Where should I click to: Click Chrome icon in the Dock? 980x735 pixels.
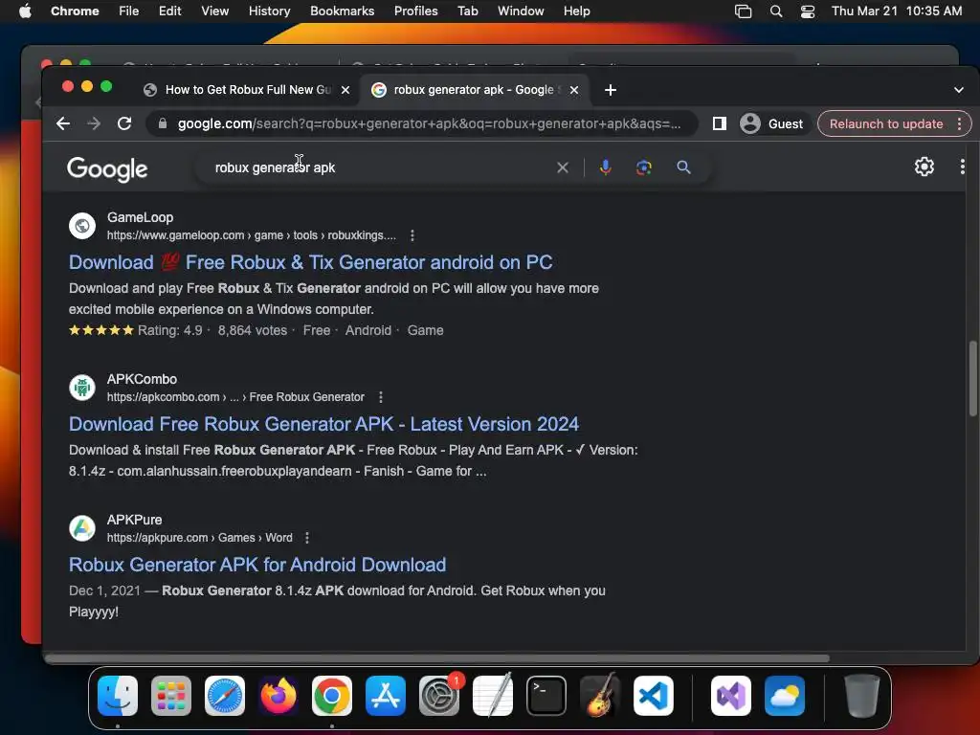coord(332,696)
